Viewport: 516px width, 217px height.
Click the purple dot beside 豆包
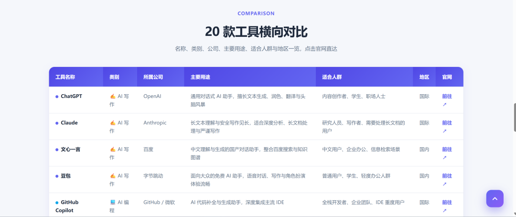(57, 176)
